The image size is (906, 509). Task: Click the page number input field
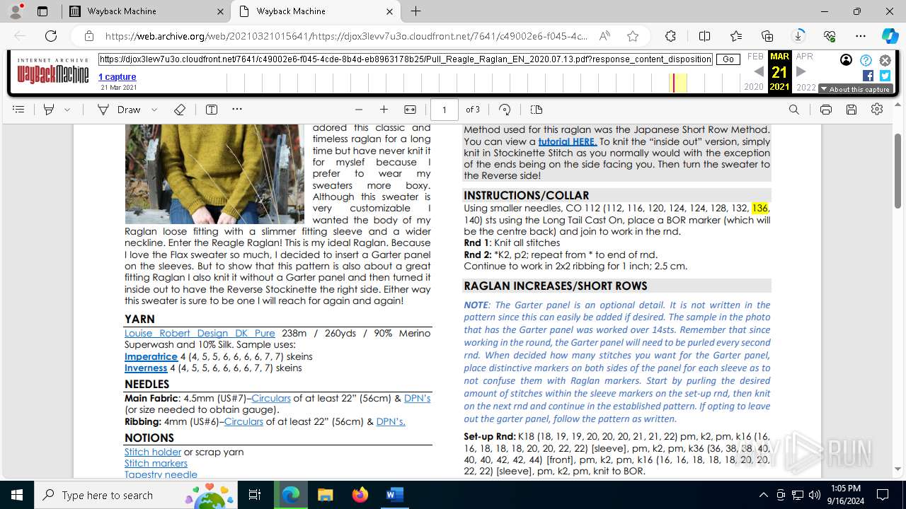pyautogui.click(x=445, y=110)
